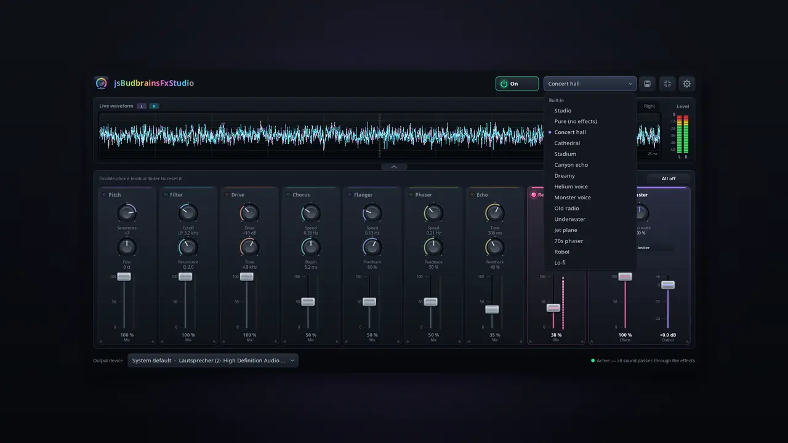The height and width of the screenshot is (443, 788).
Task: Click the Filter Resonance knob
Action: click(x=188, y=247)
